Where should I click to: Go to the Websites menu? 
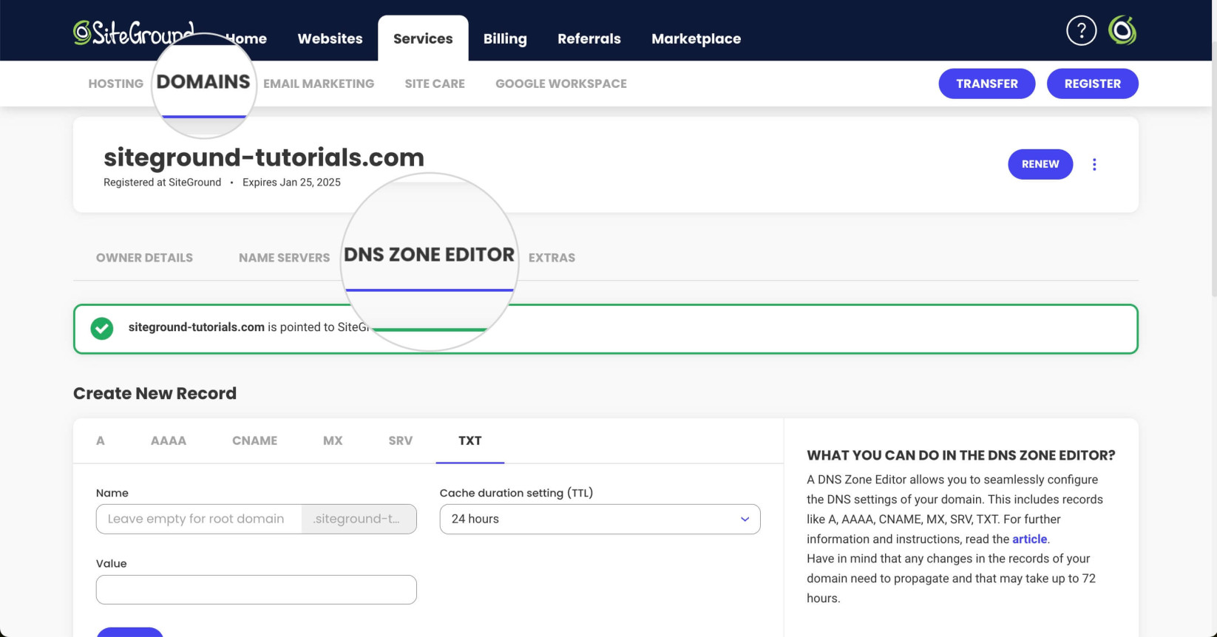coord(330,38)
